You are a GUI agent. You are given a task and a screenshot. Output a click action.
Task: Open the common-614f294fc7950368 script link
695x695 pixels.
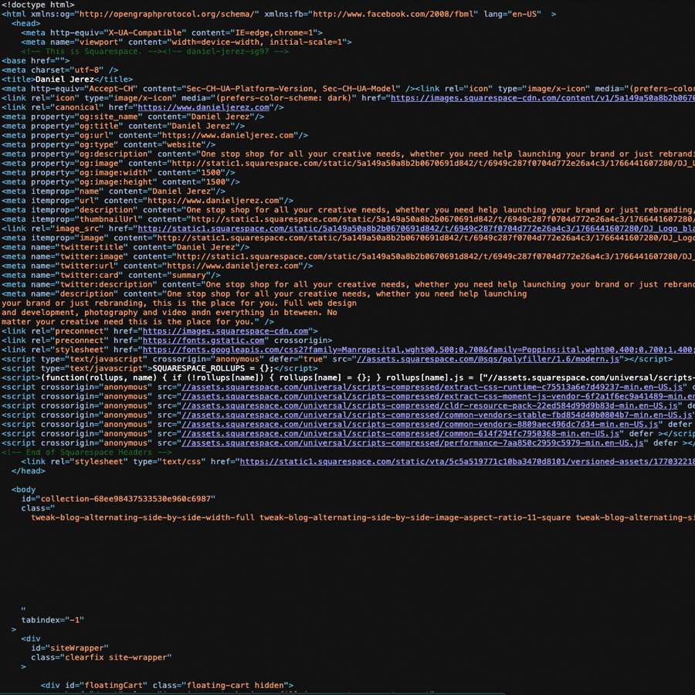click(400, 433)
